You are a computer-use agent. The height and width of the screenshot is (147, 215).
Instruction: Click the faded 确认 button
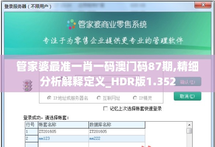(x=188, y=82)
